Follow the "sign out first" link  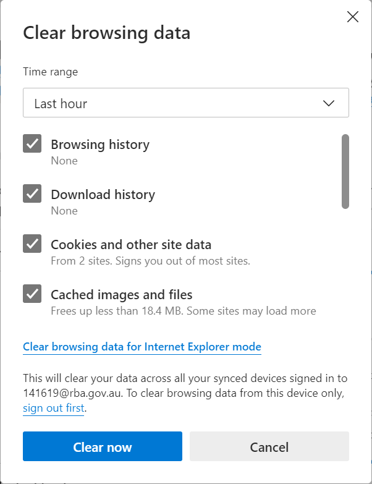pos(53,408)
